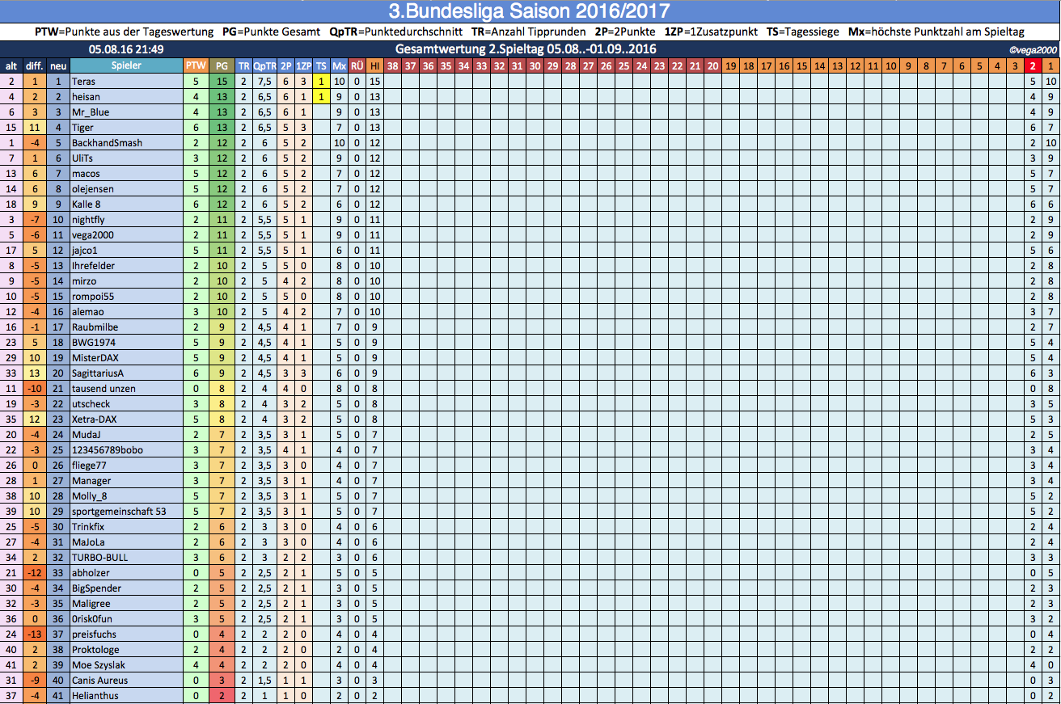Click player 'Xetra-DAX'

tap(125, 419)
